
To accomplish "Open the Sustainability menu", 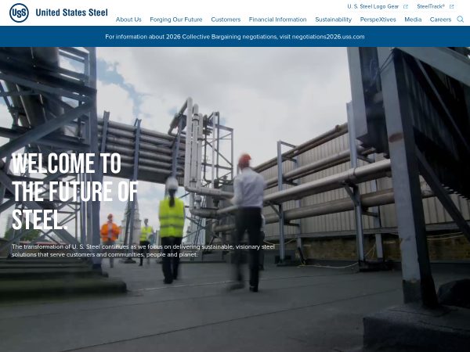I will [334, 20].
